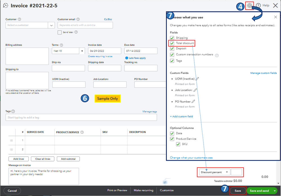The image size is (281, 196).
Task: Click the Late fees apply info icon
Action: [x=127, y=58]
